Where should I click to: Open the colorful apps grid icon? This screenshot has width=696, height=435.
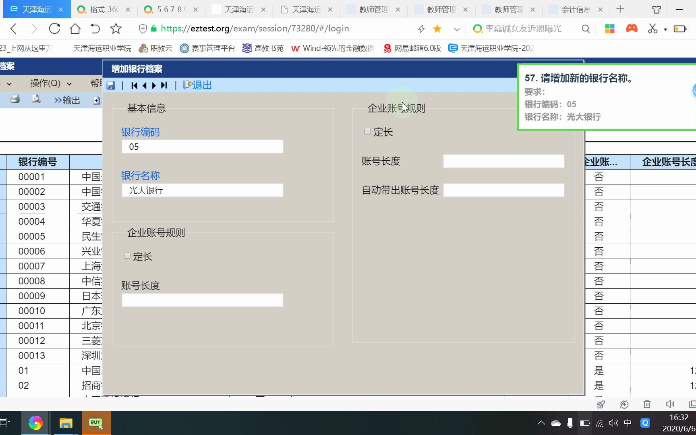(610, 29)
